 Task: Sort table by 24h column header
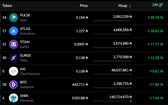[155, 5]
